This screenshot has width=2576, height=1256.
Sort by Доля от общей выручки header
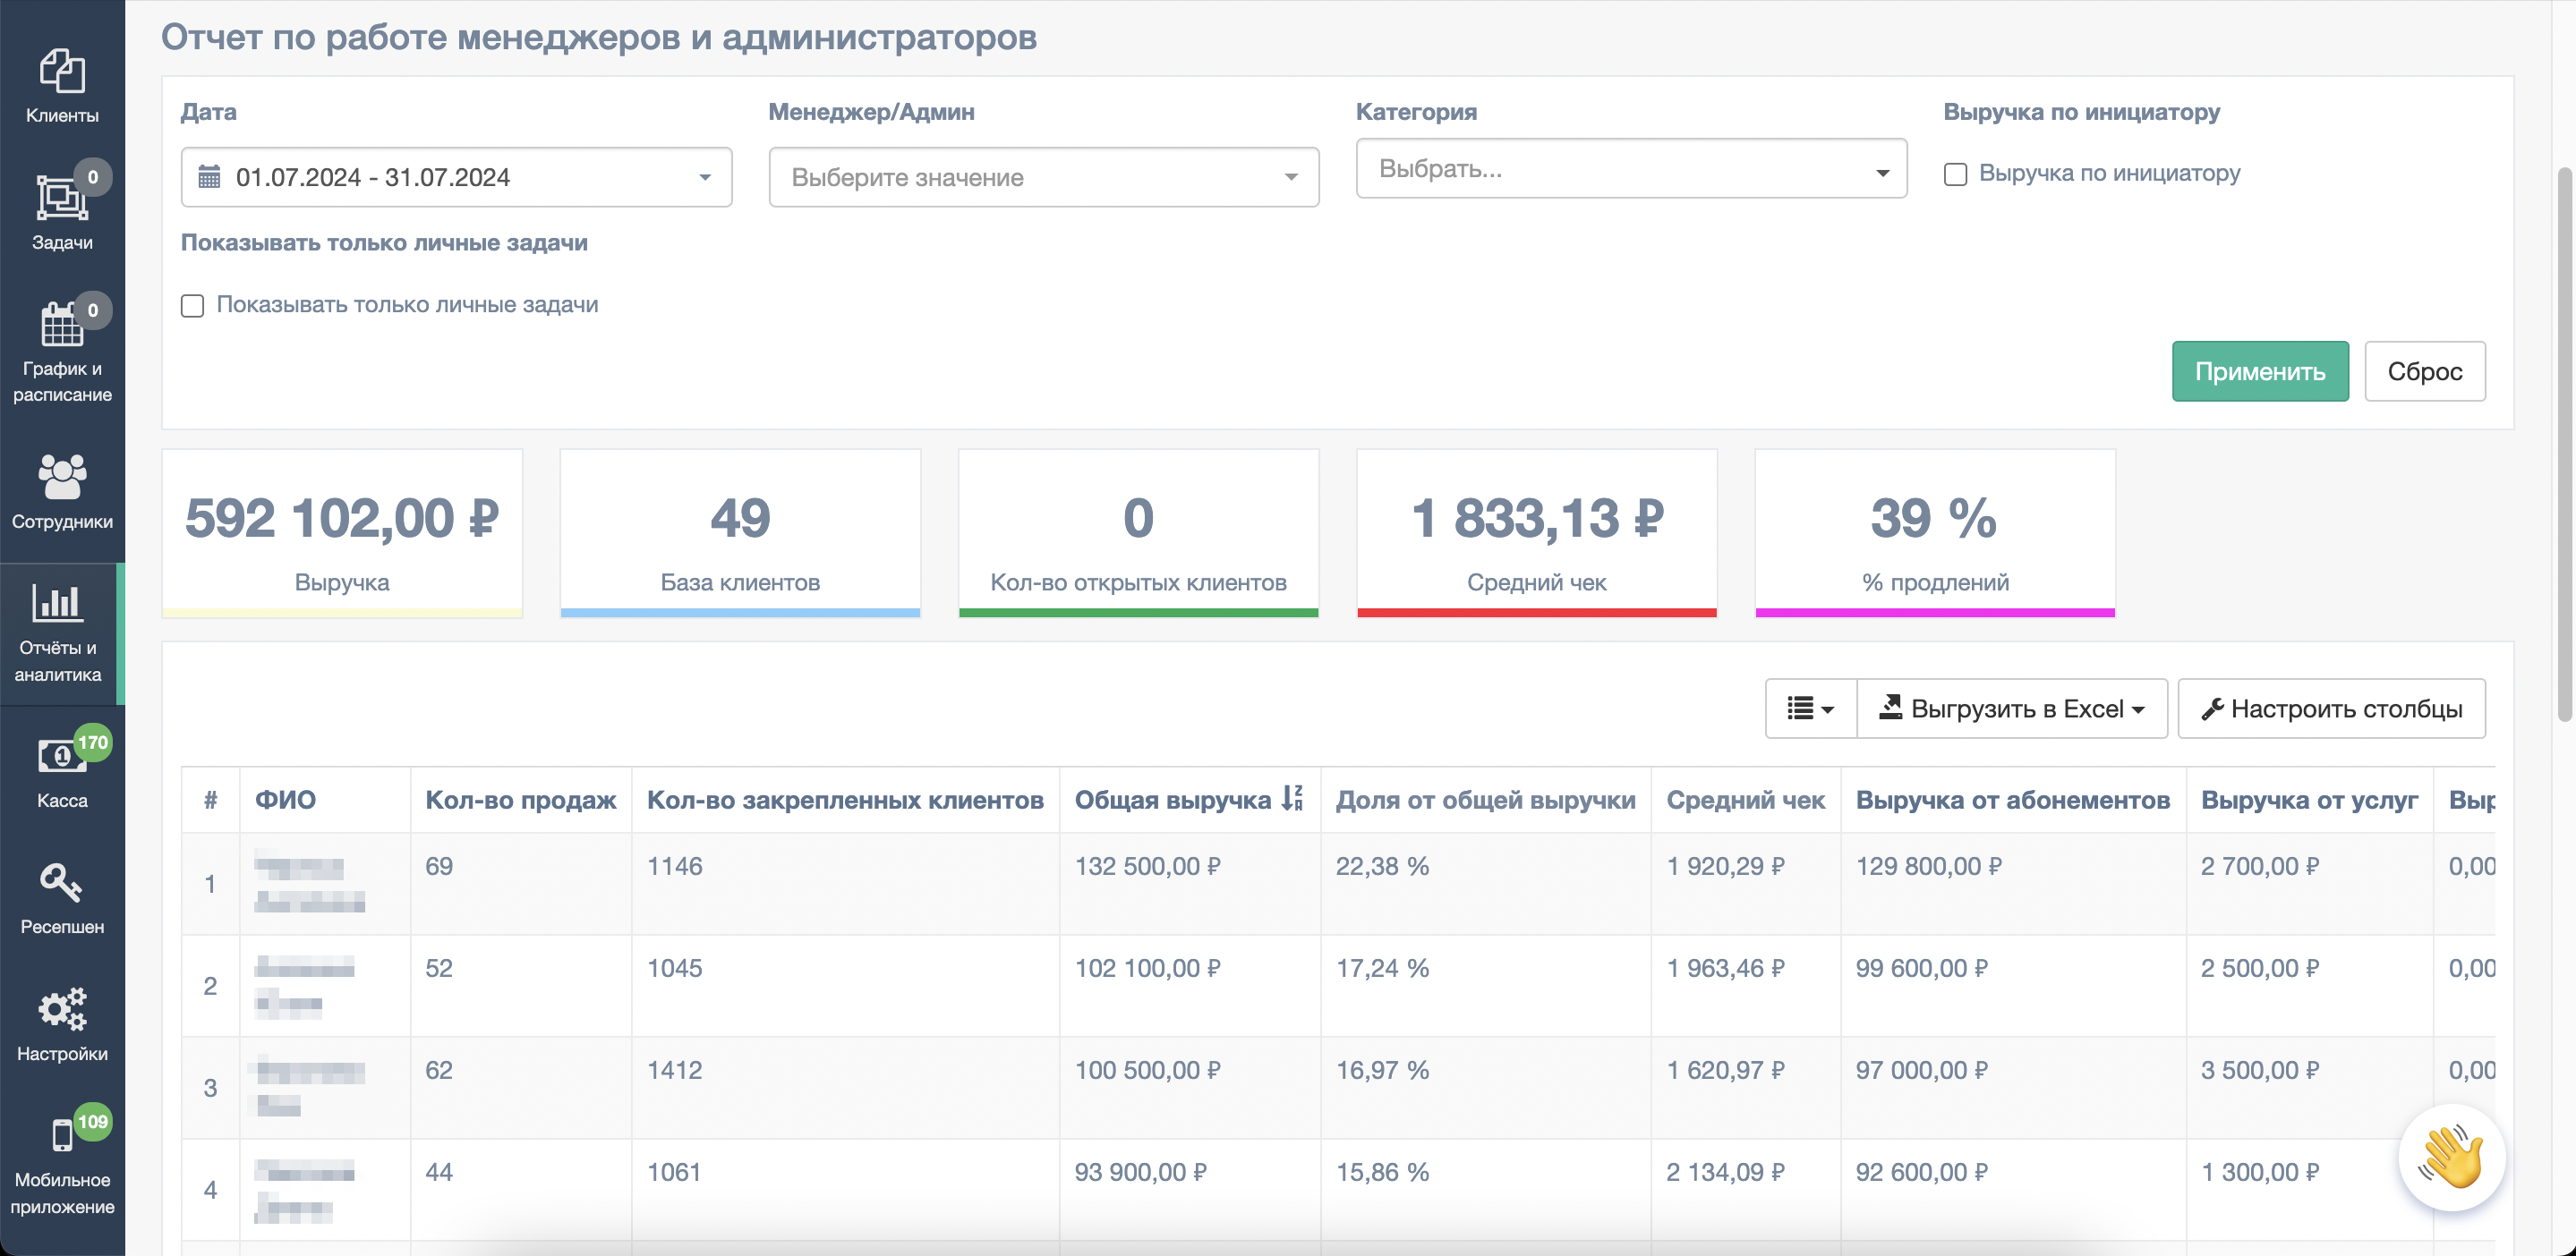pyautogui.click(x=1485, y=800)
